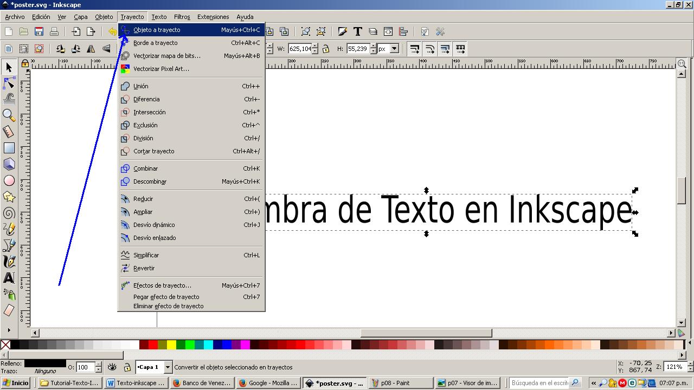Choose Borde a trayecto entry
This screenshot has width=694, height=390.
[x=191, y=43]
